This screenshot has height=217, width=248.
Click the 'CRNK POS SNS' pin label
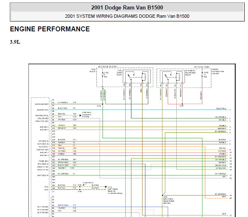(42, 121)
